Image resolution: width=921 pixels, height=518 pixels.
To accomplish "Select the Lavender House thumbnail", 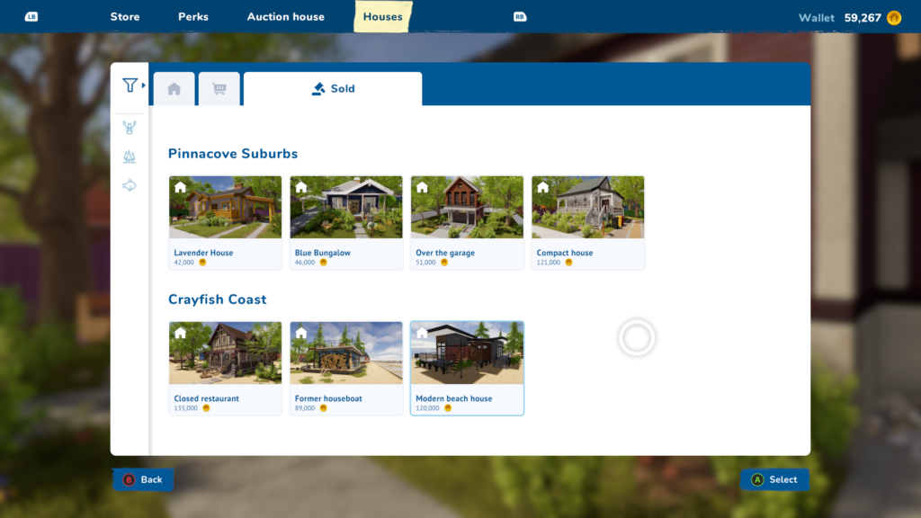I will (226, 208).
